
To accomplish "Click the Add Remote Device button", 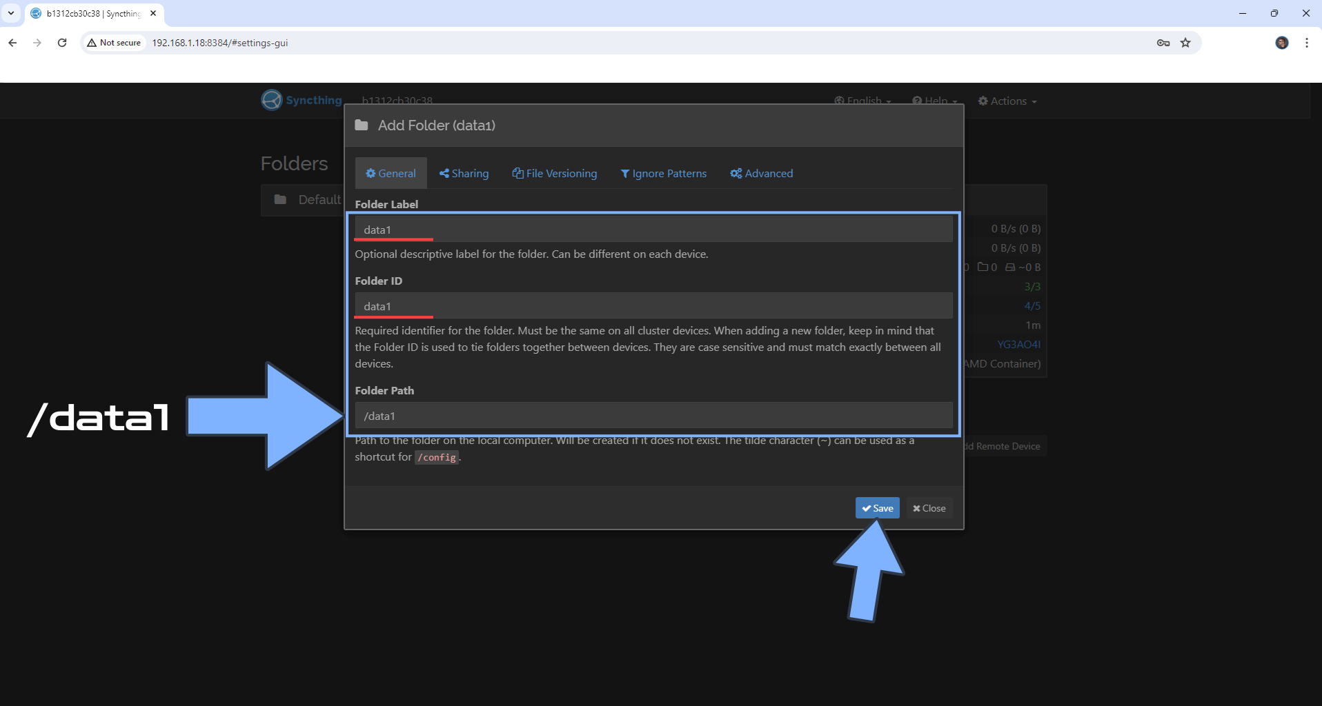I will point(1004,446).
